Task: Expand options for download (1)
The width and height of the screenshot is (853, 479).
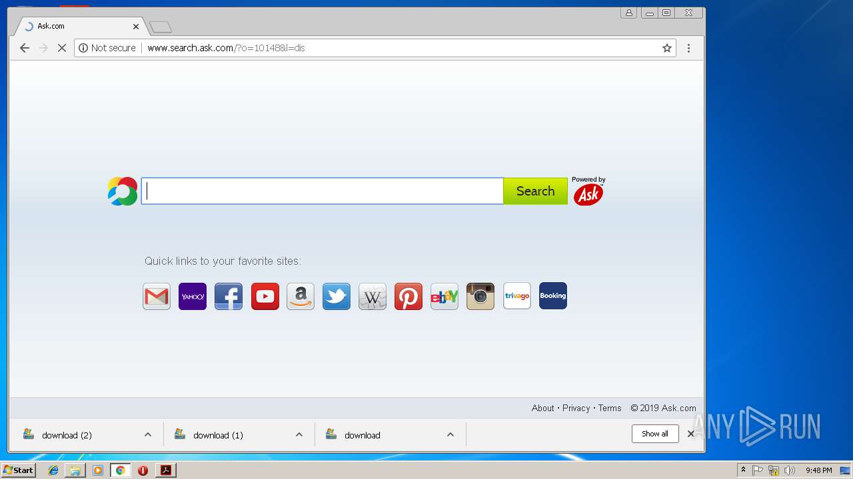Action: 299,435
